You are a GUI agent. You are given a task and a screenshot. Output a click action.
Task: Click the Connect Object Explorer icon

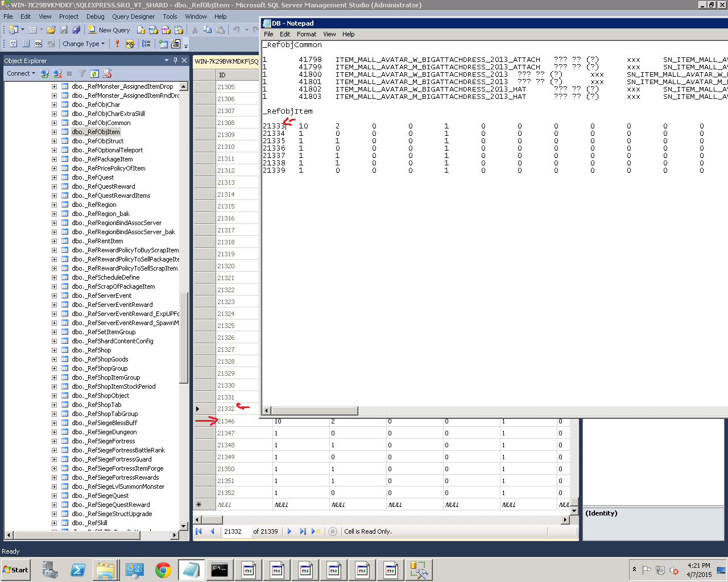(x=44, y=73)
